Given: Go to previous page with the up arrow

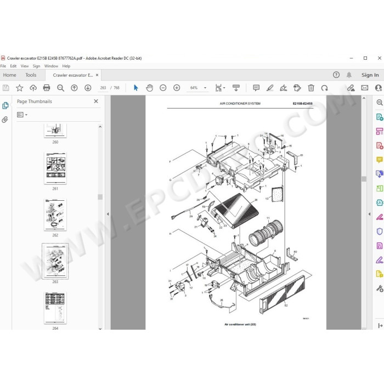Looking at the screenshot, I should [74, 88].
